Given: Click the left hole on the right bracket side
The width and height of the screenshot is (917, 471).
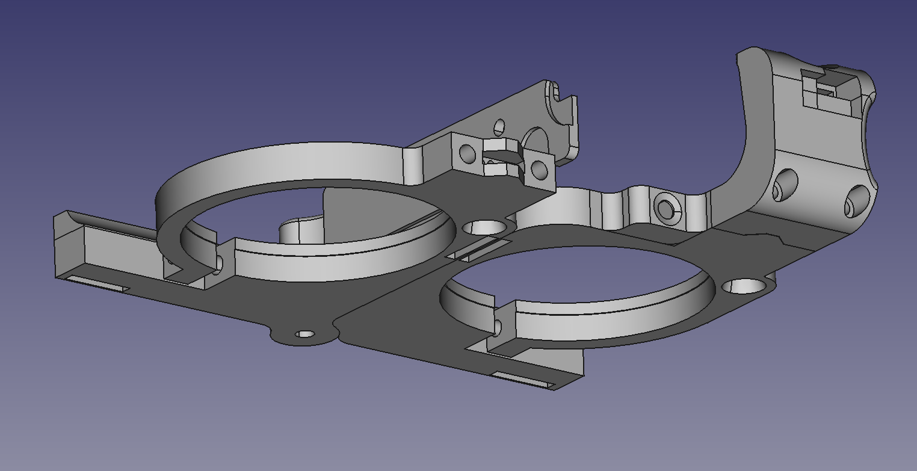Looking at the screenshot, I should [x=786, y=185].
